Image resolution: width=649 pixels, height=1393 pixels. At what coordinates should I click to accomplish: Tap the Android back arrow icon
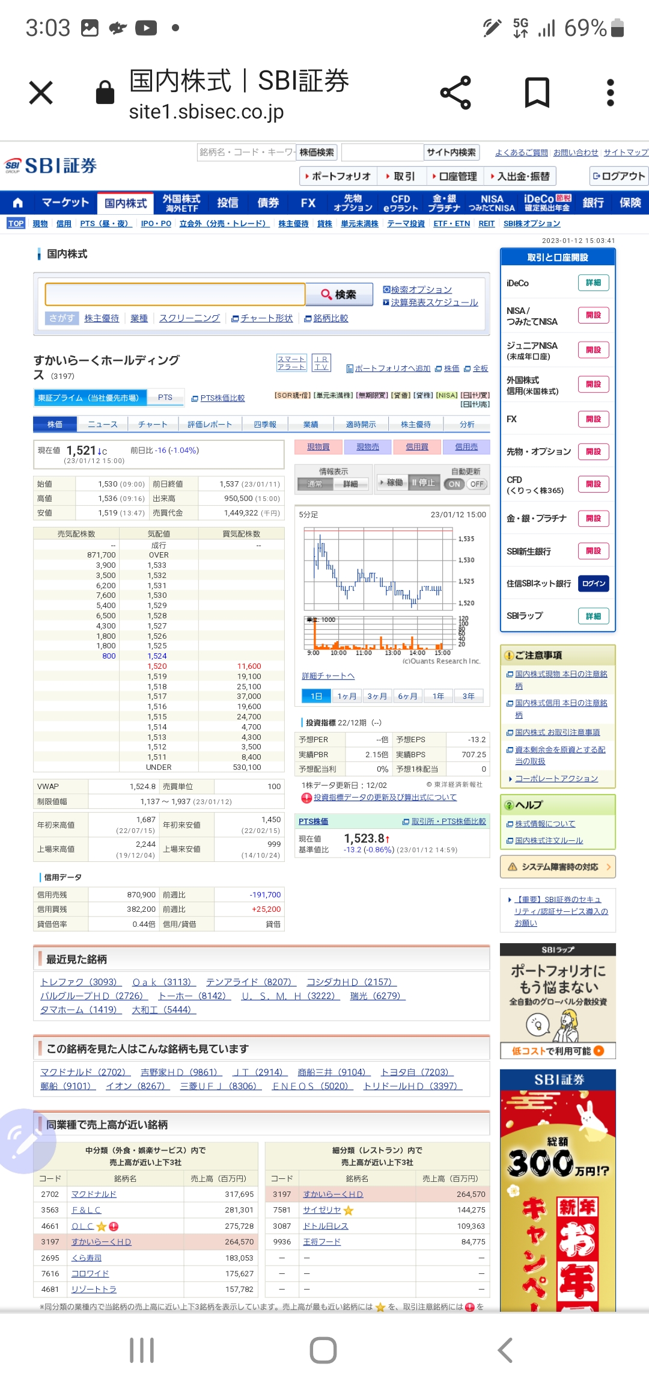click(x=505, y=1350)
